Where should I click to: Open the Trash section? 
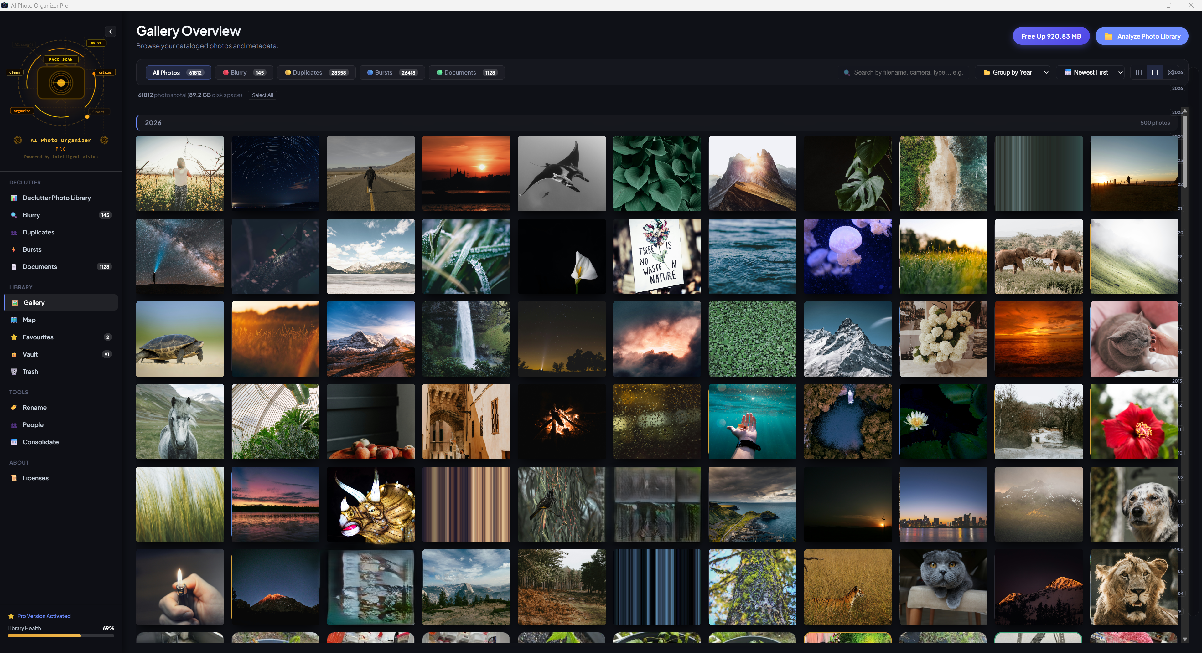[61, 372]
